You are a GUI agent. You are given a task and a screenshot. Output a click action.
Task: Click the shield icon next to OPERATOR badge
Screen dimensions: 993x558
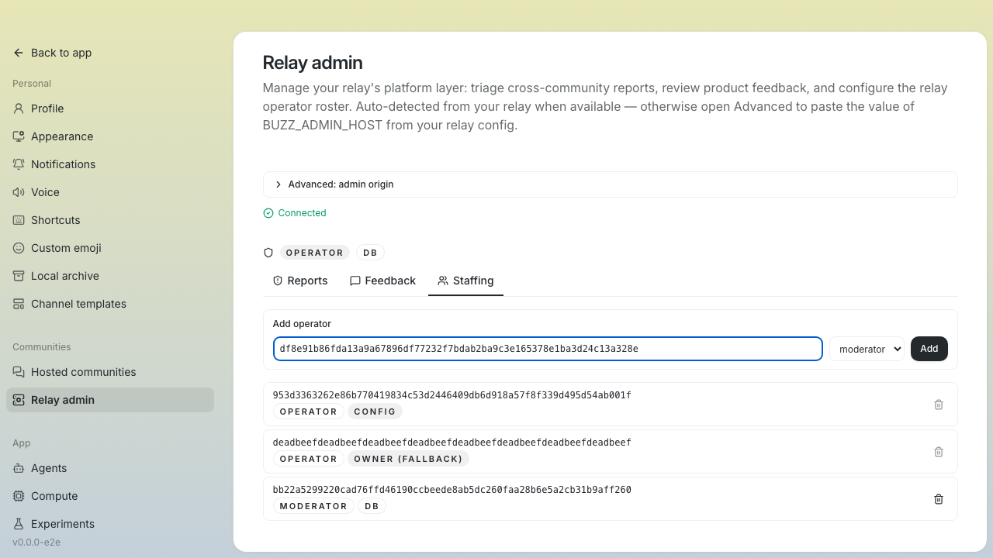268,253
